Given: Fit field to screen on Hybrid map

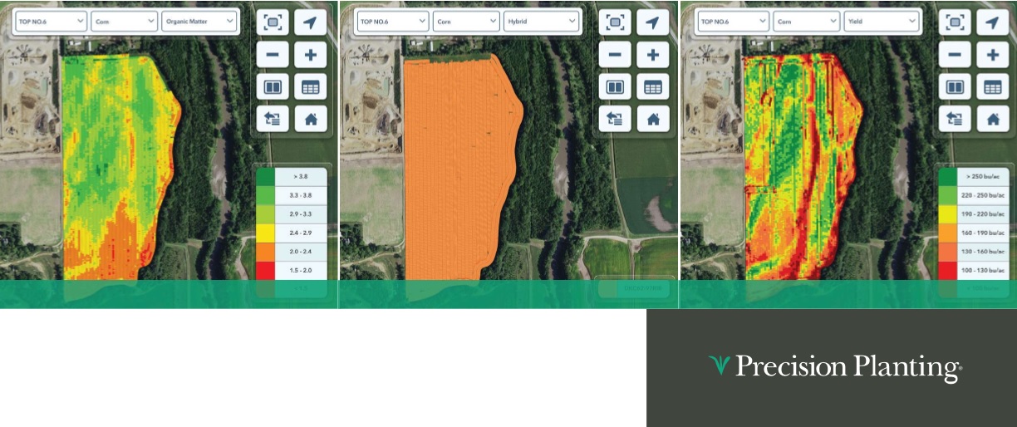Looking at the screenshot, I should (x=615, y=22).
